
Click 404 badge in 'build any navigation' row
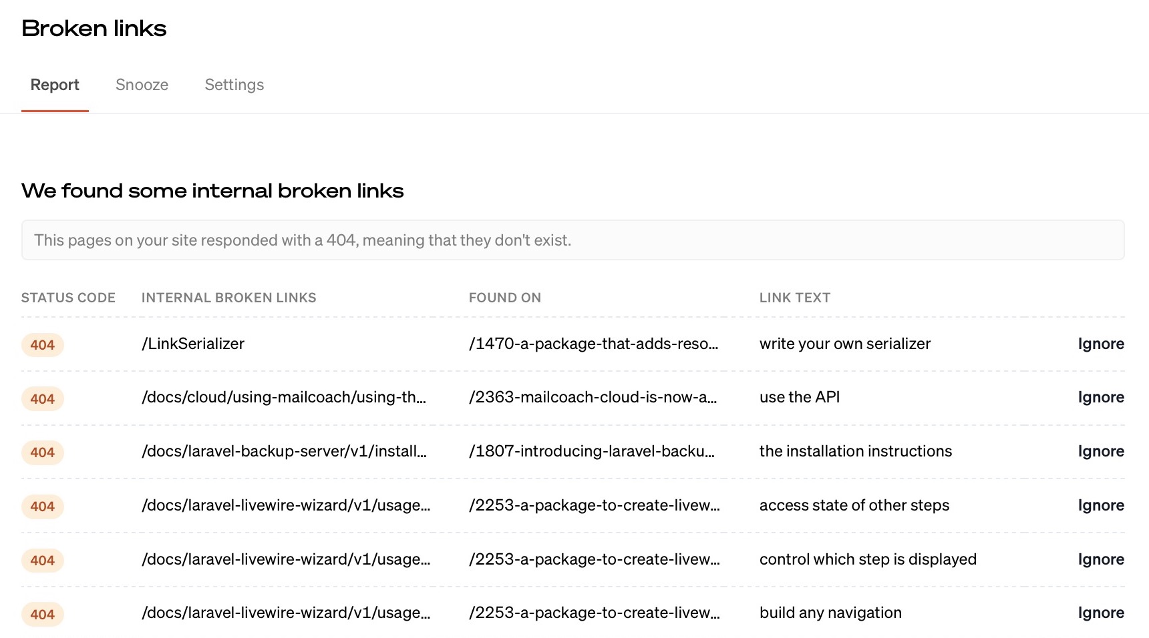pyautogui.click(x=43, y=615)
